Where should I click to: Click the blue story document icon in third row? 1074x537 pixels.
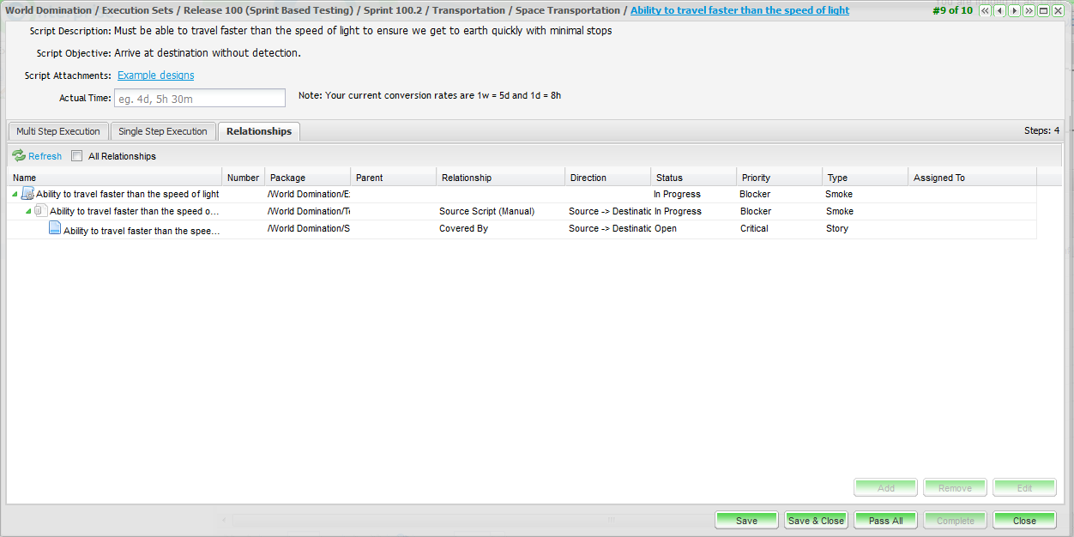55,228
